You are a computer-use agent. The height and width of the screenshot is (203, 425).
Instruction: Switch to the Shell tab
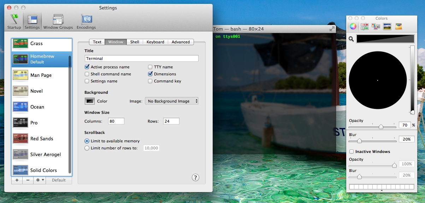point(135,42)
